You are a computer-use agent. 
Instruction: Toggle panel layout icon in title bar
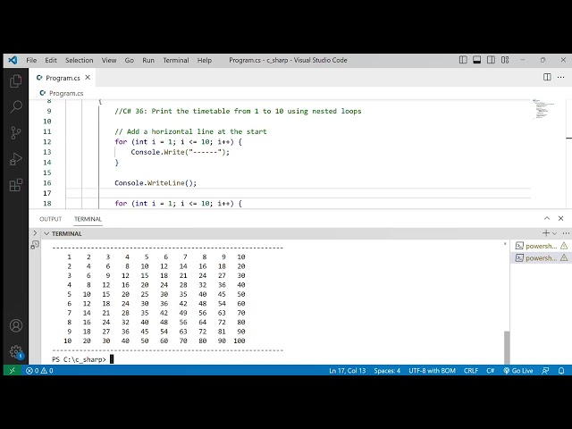pos(476,60)
